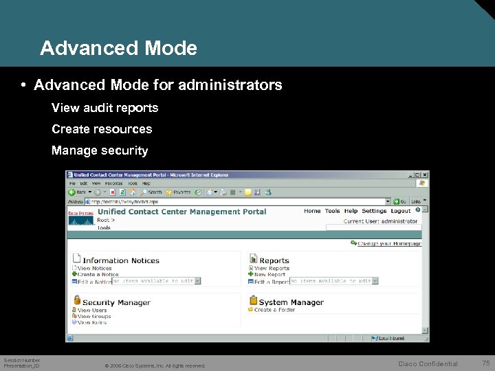The image size is (495, 371).
Task: Click the View Users link
Action: (92, 310)
